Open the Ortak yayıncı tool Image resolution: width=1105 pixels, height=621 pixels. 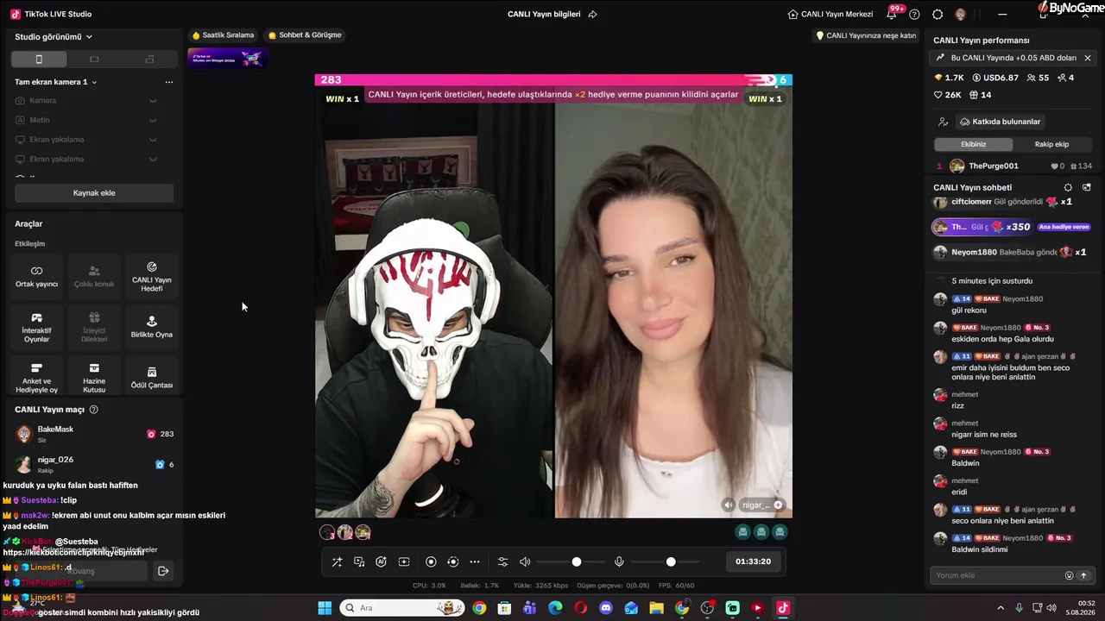point(36,276)
